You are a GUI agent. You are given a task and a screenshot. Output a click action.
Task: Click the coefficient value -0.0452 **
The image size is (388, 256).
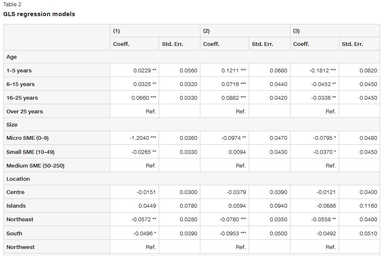coord(324,84)
